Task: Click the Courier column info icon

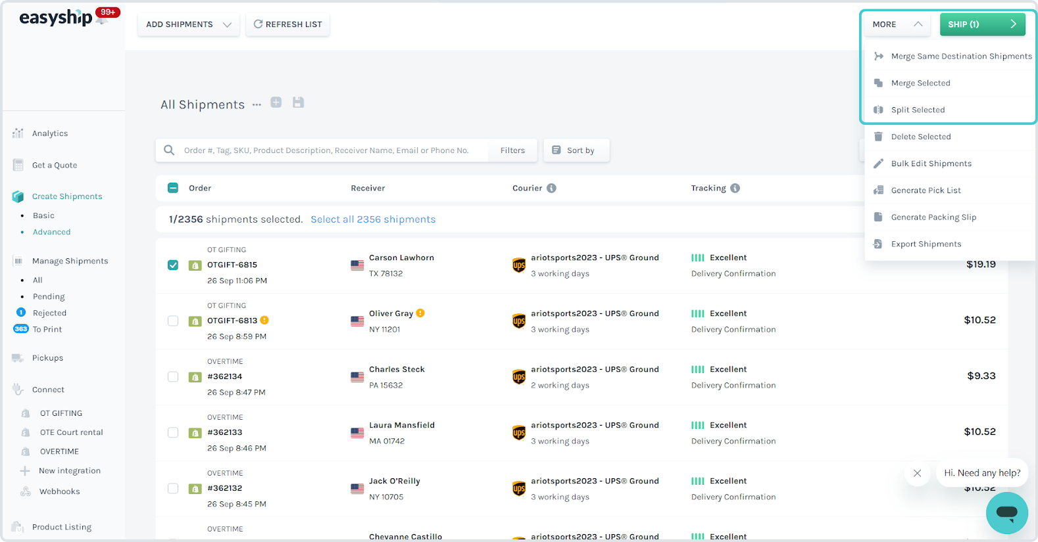Action: pos(551,188)
